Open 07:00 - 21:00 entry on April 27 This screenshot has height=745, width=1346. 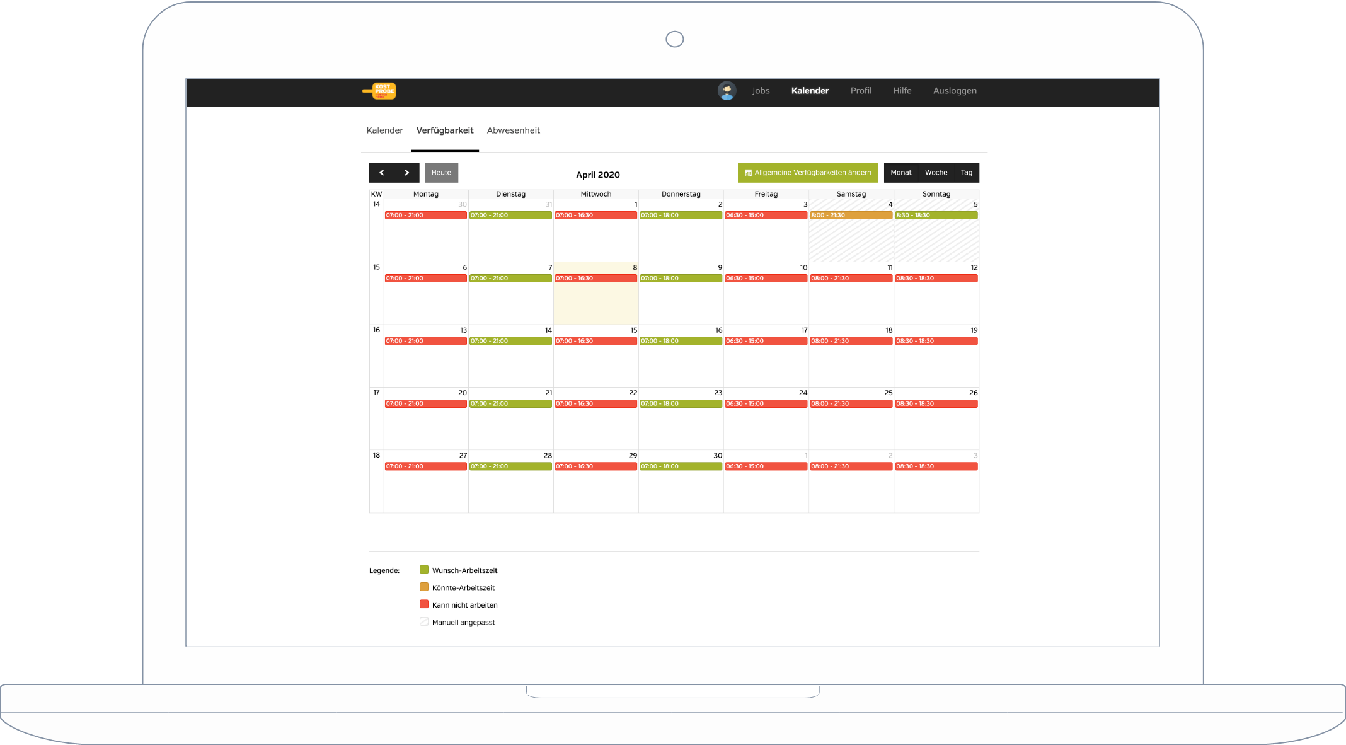pyautogui.click(x=425, y=466)
